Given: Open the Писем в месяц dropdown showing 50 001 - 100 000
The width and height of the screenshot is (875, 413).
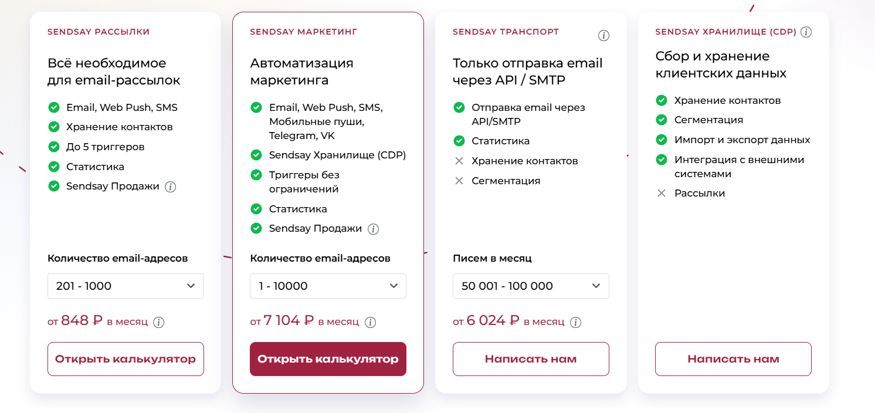Looking at the screenshot, I should point(531,286).
